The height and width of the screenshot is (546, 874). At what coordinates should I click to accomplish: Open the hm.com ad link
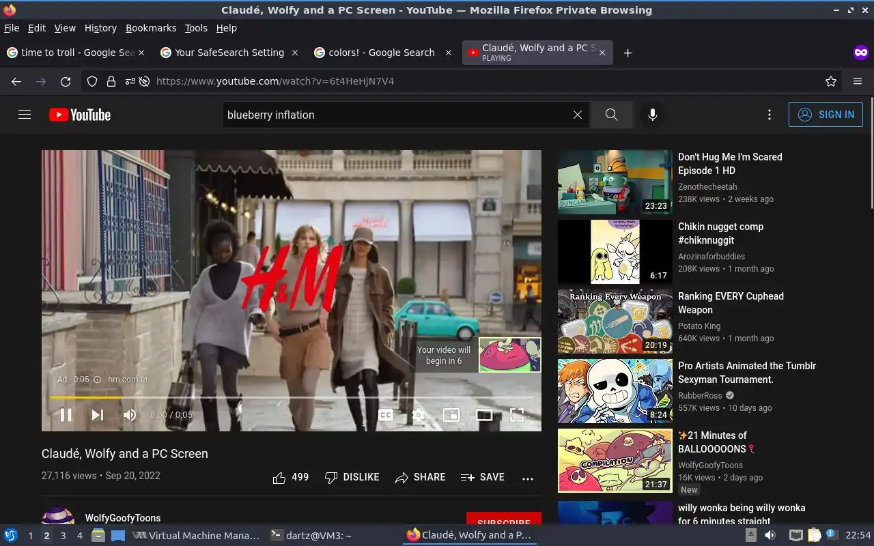[x=127, y=379]
